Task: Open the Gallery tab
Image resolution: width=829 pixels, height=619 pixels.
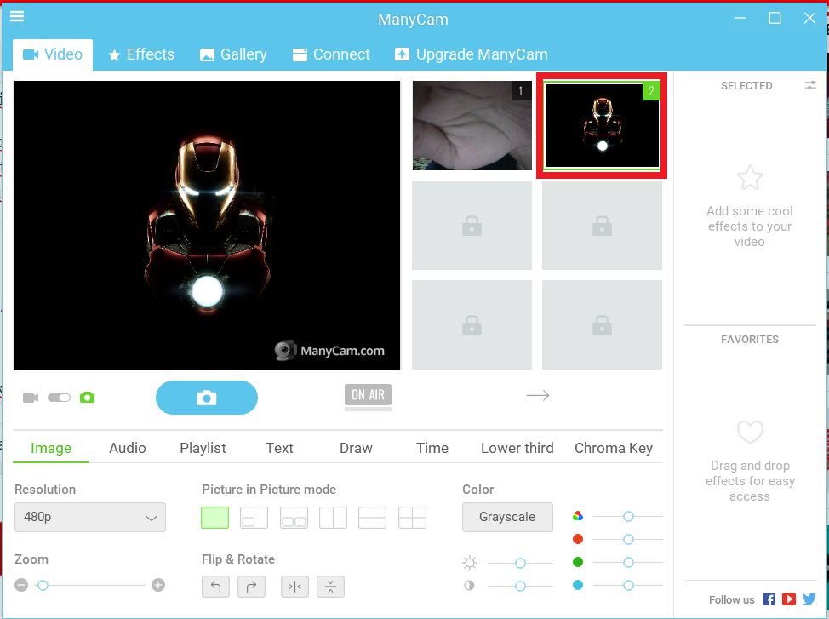Action: tap(233, 54)
